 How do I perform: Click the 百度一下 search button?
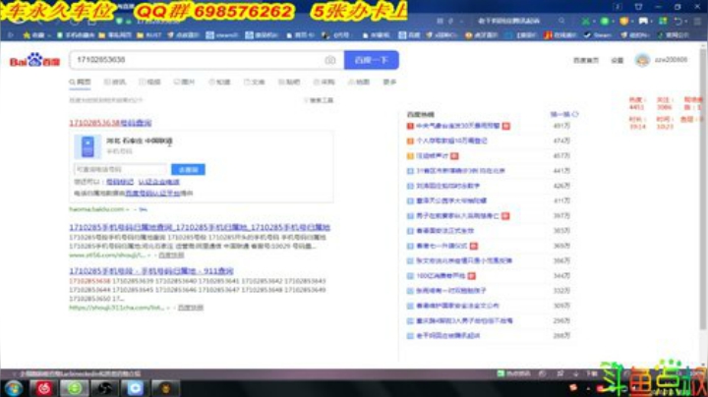click(371, 60)
